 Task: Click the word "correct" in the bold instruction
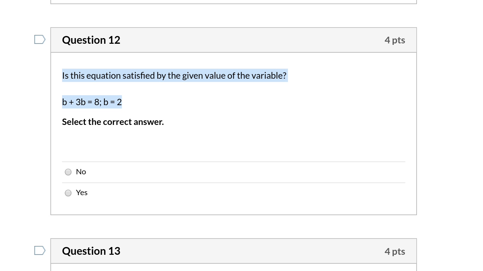(x=116, y=122)
